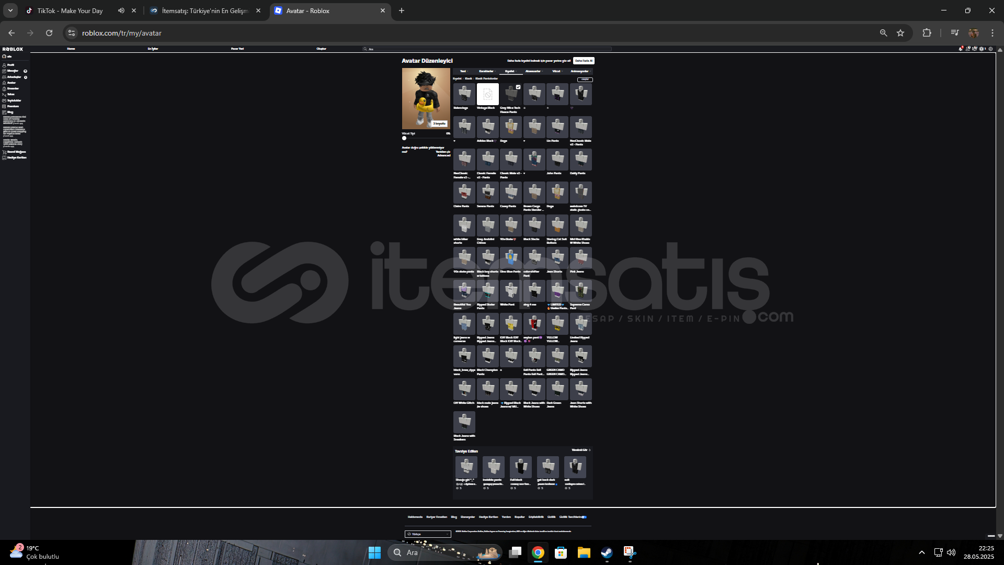Open File Explorer from the taskbar
This screenshot has height=565, width=1004.
tap(584, 552)
